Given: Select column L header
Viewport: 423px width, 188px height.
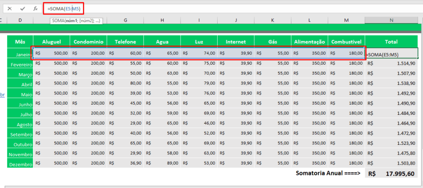Looking at the screenshot, I should pos(309,20).
